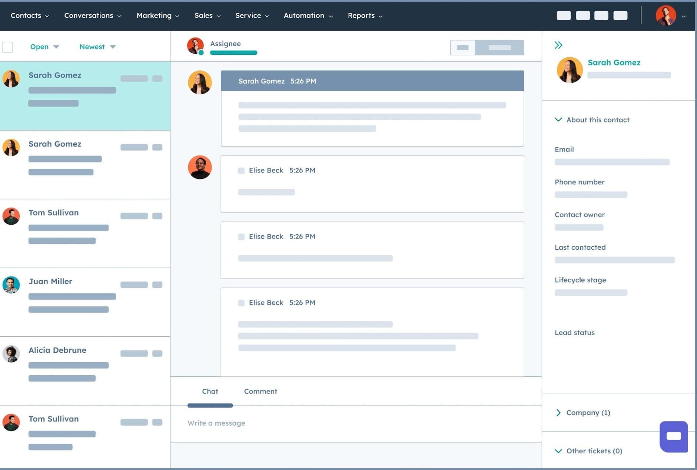Viewport: 697px width, 470px height.
Task: Open the purple chat widget button
Action: point(674,436)
